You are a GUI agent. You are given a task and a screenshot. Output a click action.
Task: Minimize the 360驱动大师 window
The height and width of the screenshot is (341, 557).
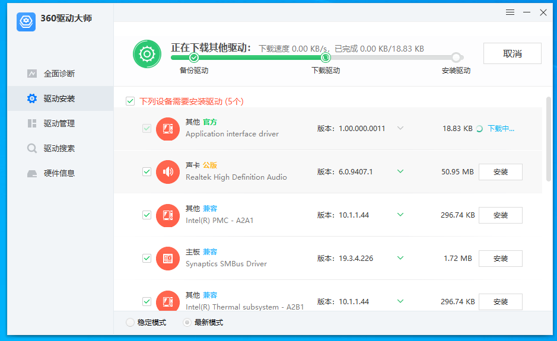point(527,12)
